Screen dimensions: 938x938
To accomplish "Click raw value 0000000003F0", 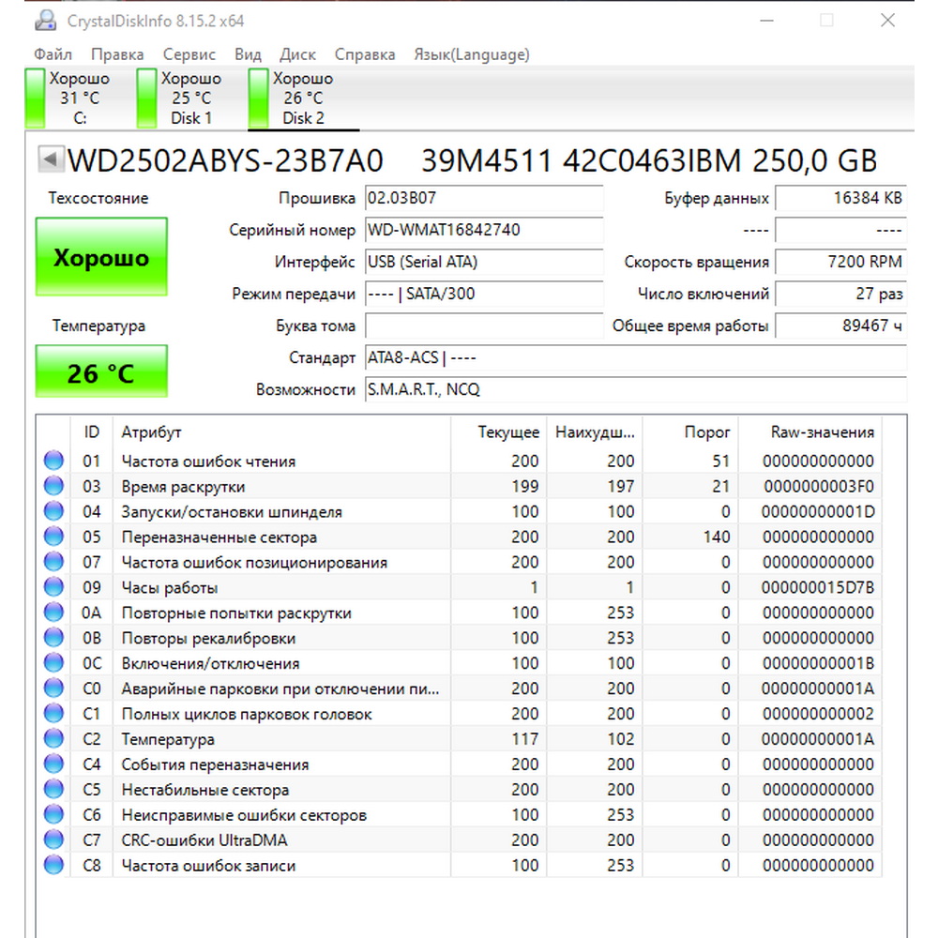I will tap(818, 486).
